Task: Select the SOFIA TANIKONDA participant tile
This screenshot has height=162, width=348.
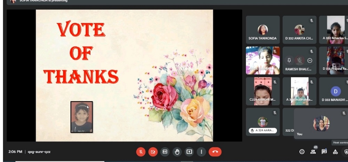Action: tap(263, 30)
